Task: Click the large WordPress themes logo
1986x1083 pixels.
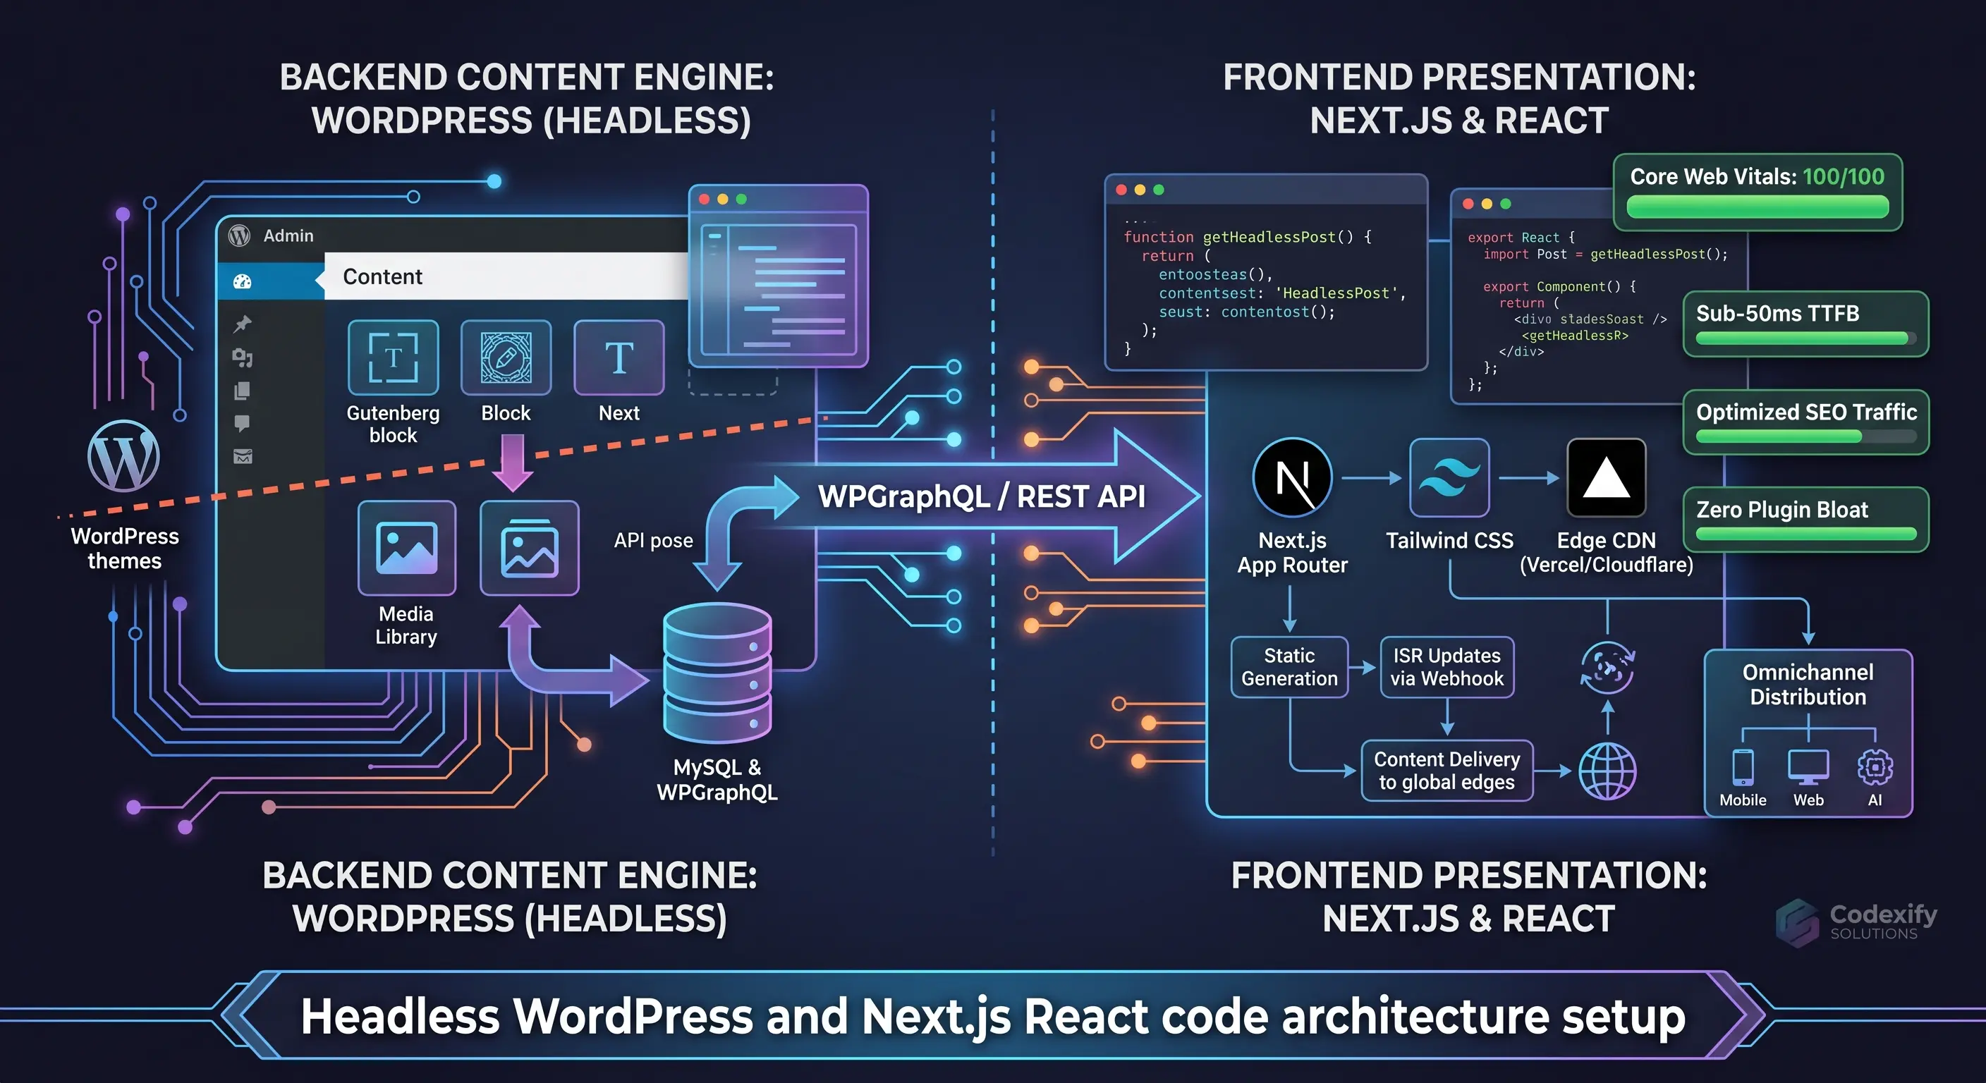Action: click(123, 456)
